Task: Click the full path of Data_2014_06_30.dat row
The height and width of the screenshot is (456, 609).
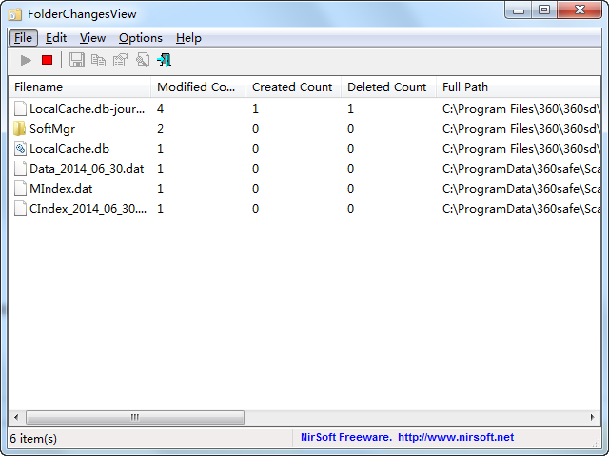Action: pyautogui.click(x=521, y=169)
